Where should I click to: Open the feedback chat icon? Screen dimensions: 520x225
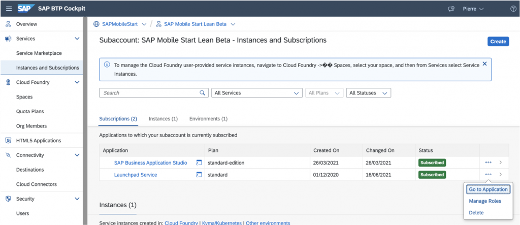pyautogui.click(x=451, y=9)
